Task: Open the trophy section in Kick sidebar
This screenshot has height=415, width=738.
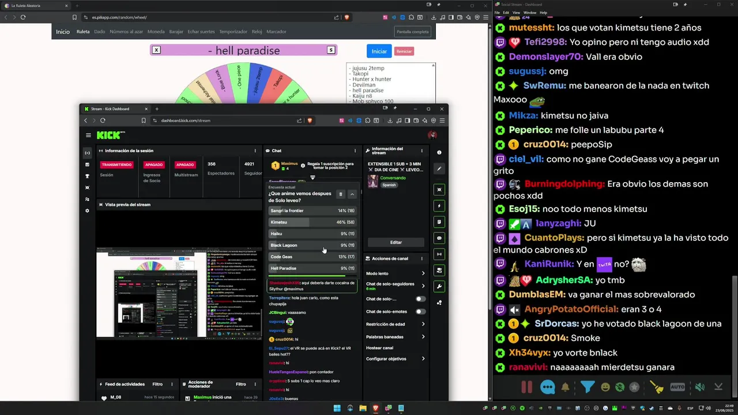Action: pos(87,176)
